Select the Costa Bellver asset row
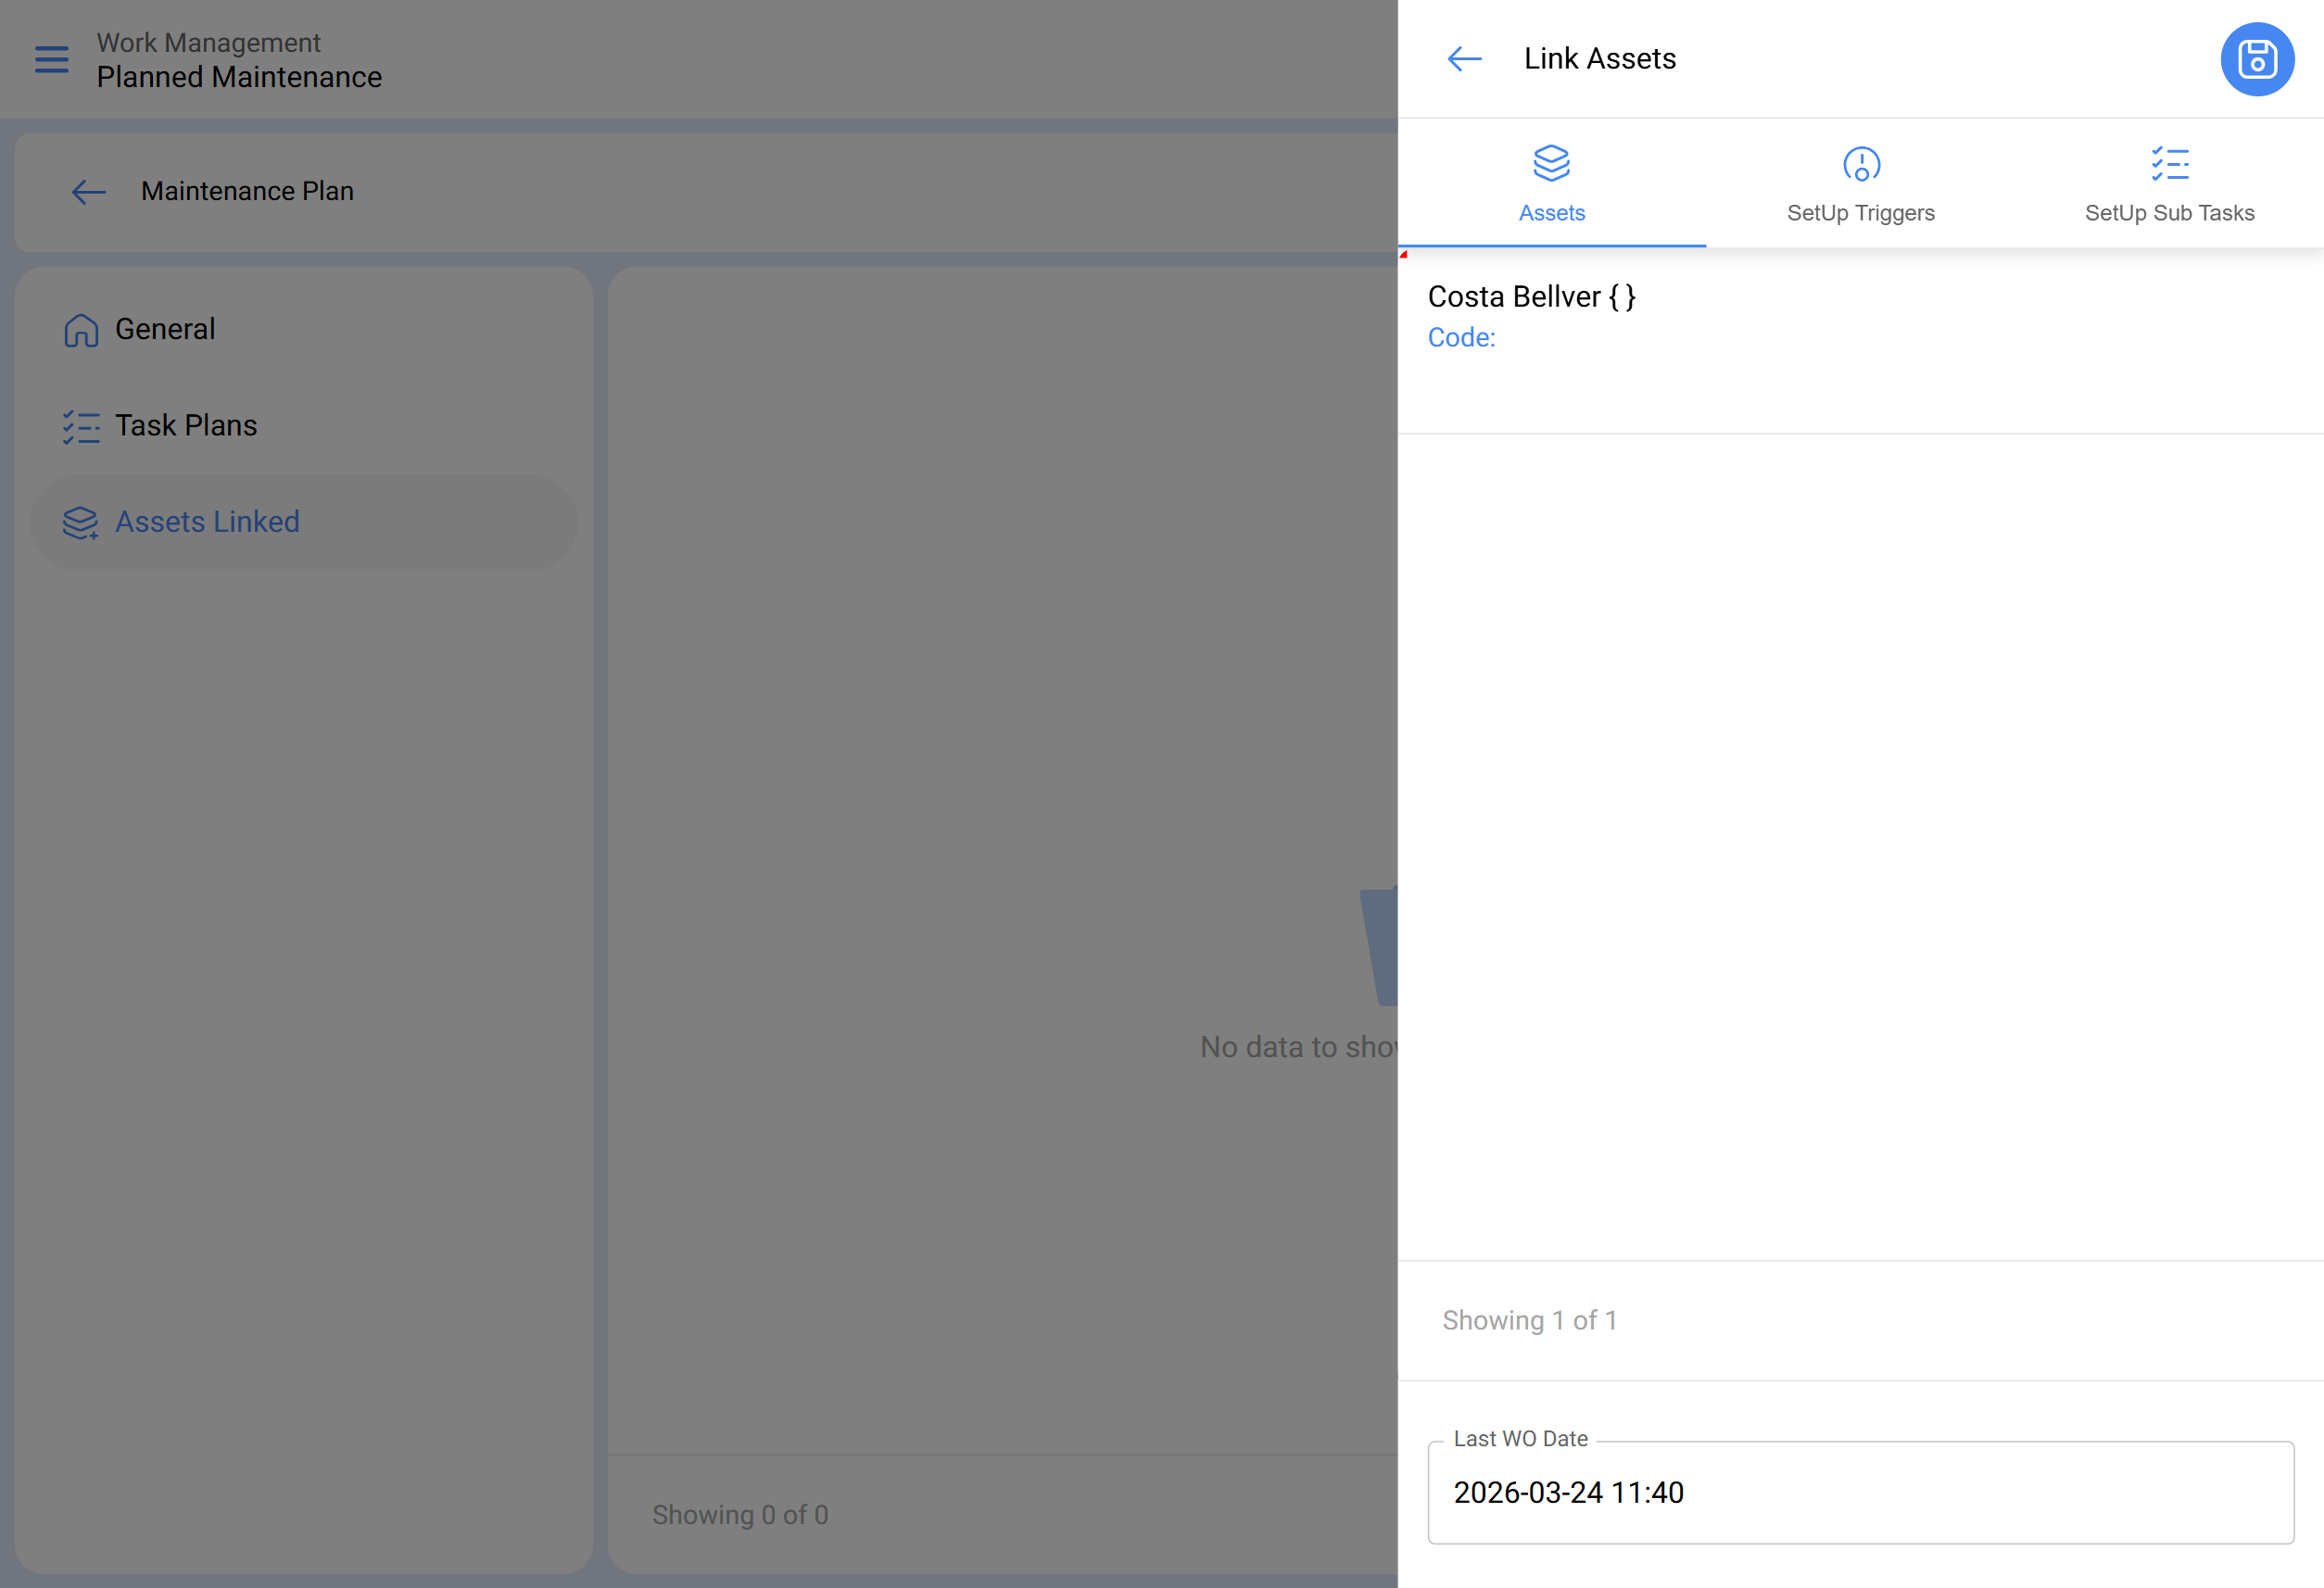Viewport: 2324px width, 1588px height. [x=1531, y=297]
